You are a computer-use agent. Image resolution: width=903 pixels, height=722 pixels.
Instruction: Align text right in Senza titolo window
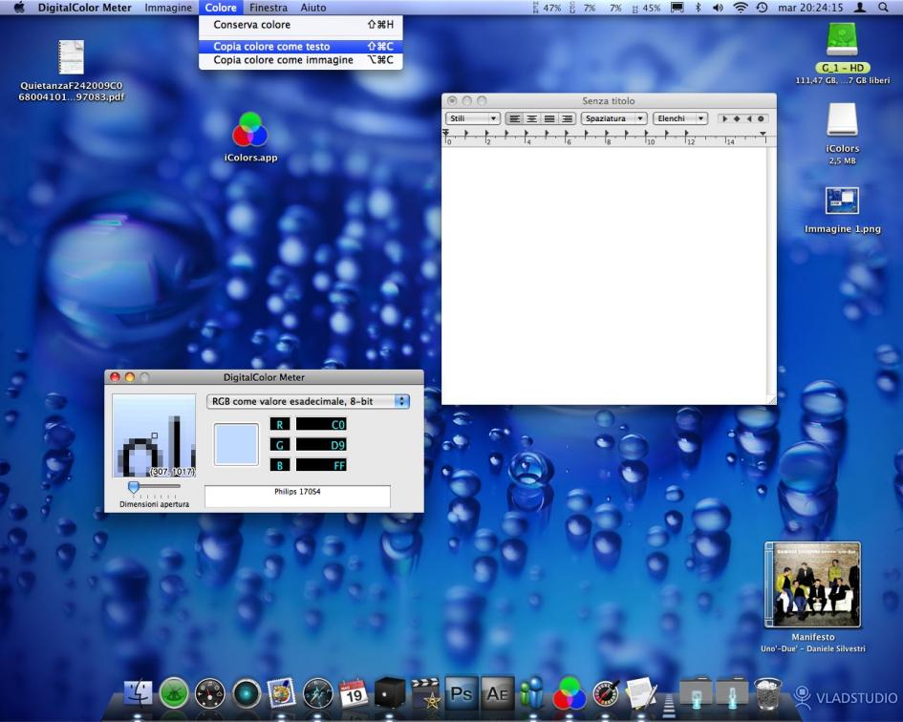point(568,118)
